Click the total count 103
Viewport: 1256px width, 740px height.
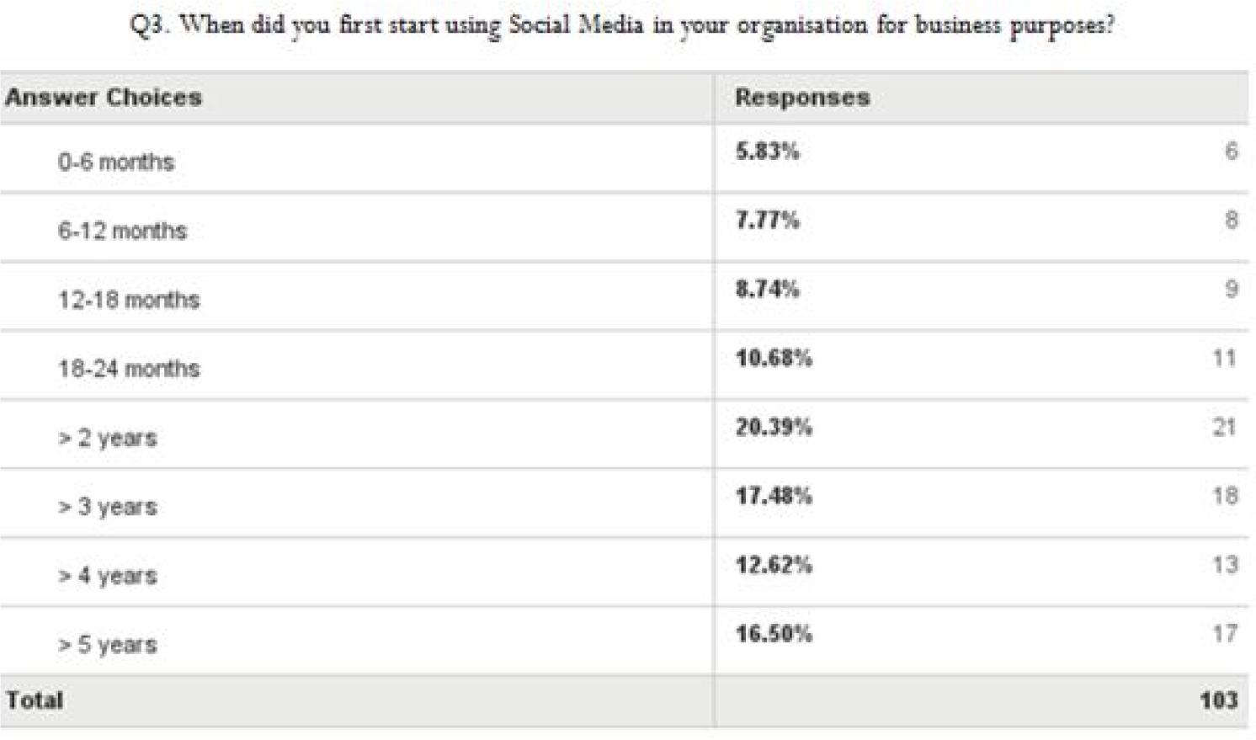1218,700
